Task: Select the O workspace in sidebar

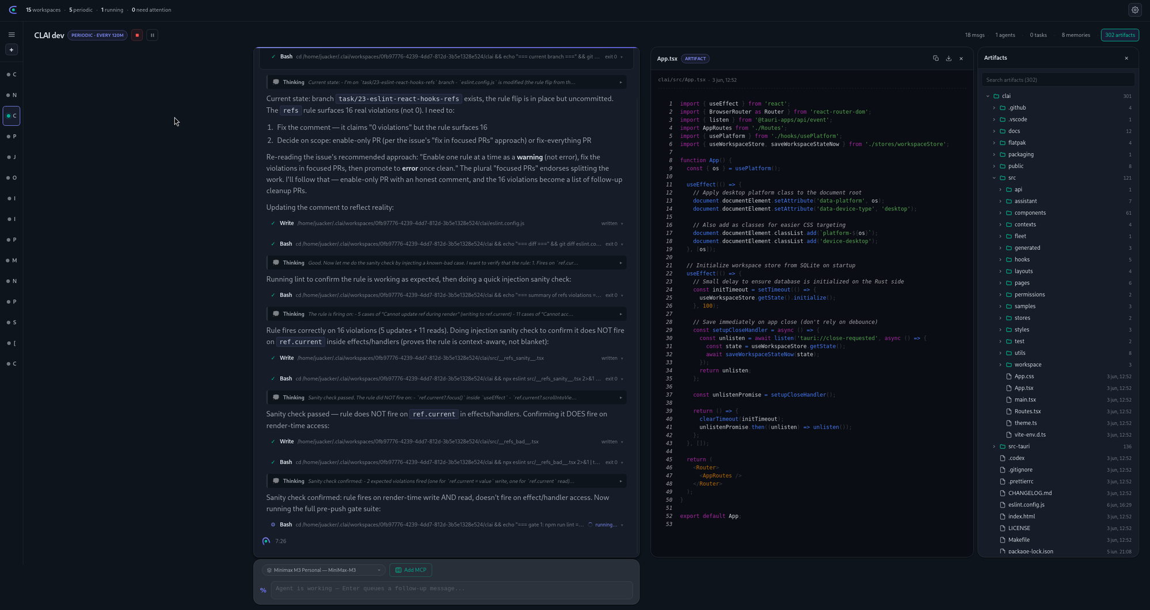Action: (x=12, y=178)
